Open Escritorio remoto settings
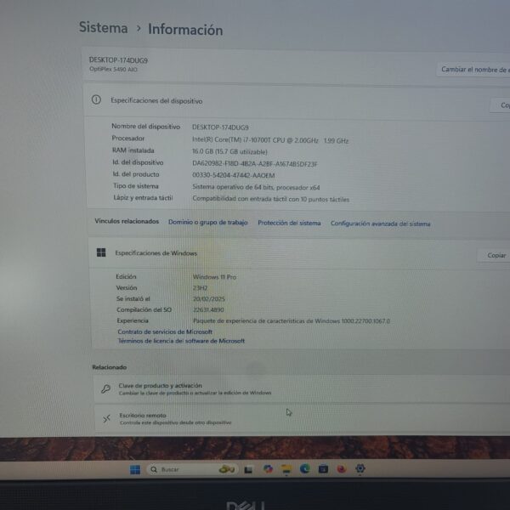The width and height of the screenshot is (510, 510). (303, 419)
